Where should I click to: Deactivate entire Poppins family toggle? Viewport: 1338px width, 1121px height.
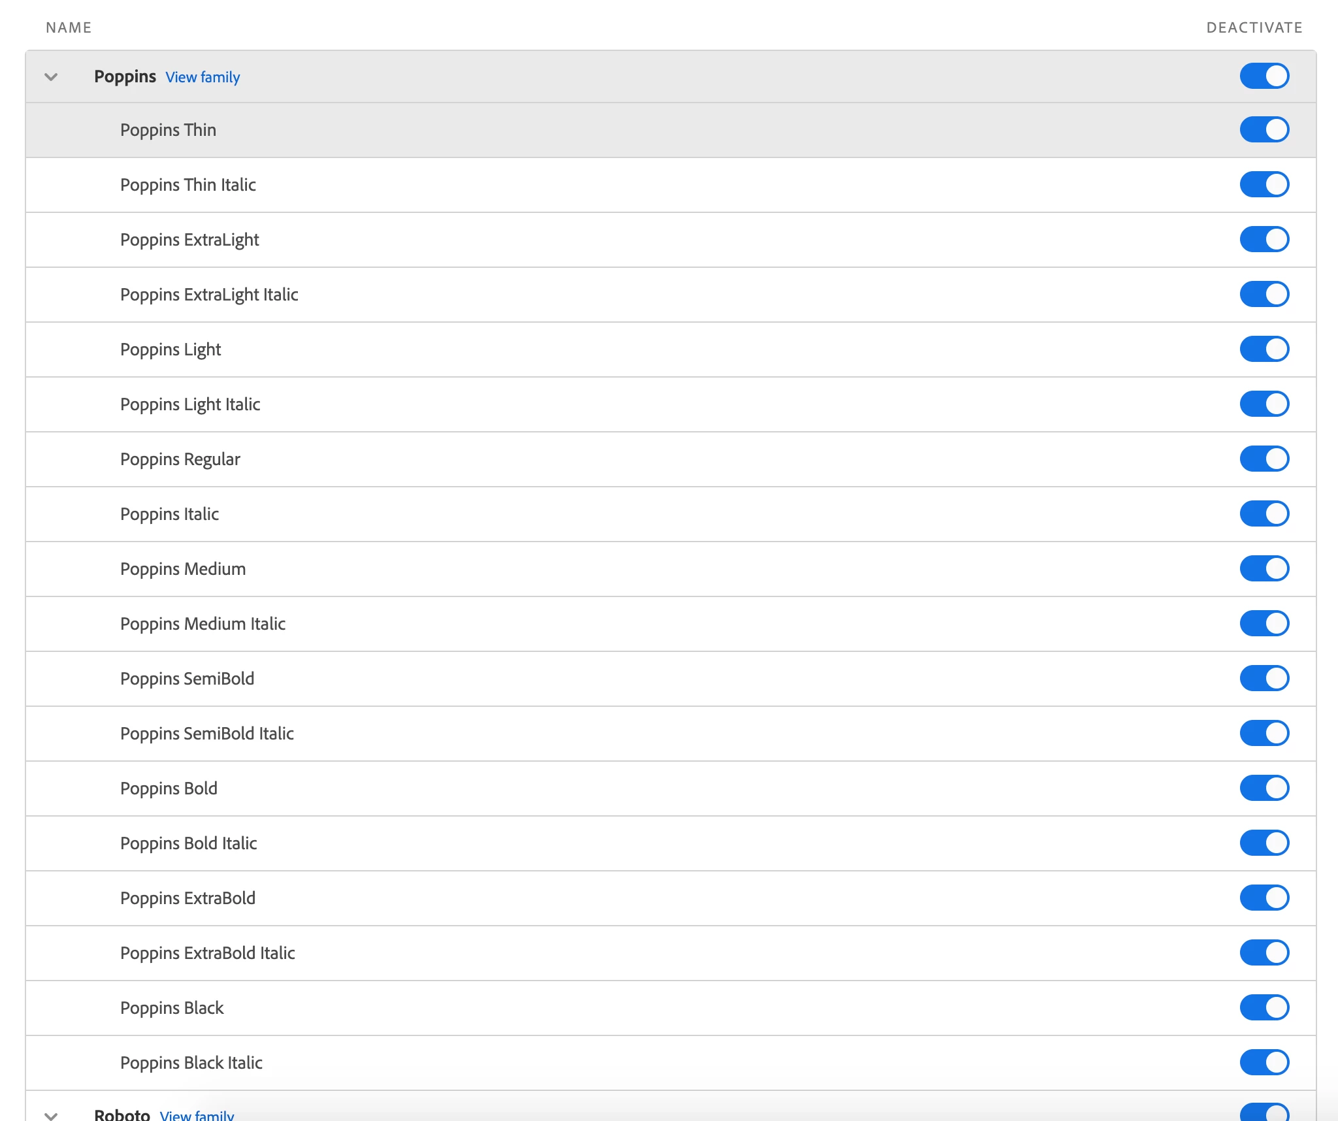[x=1264, y=76]
